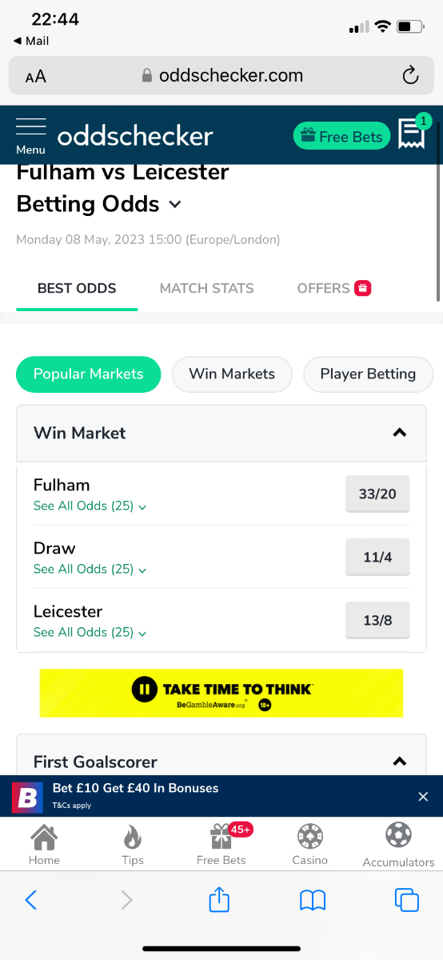
Task: Switch to the OFFERS tab
Action: click(333, 288)
